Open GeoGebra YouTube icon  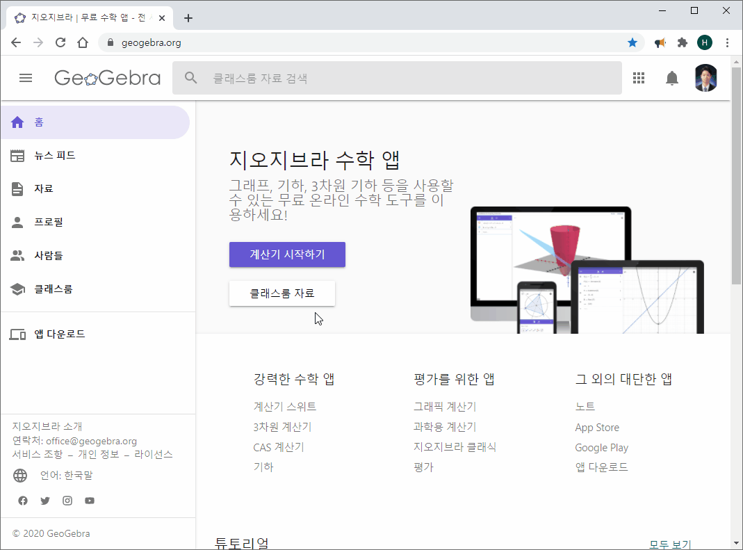click(90, 501)
